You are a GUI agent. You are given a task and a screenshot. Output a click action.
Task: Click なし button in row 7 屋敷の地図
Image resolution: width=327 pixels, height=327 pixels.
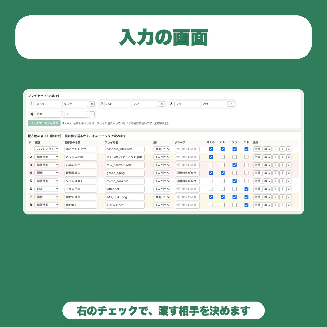pos(267,197)
